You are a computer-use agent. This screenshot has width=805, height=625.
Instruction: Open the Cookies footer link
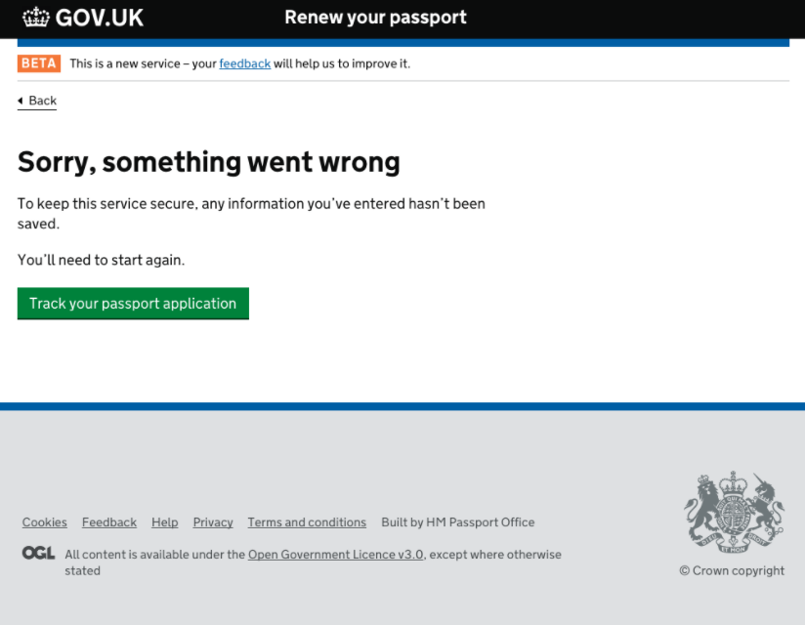44,521
